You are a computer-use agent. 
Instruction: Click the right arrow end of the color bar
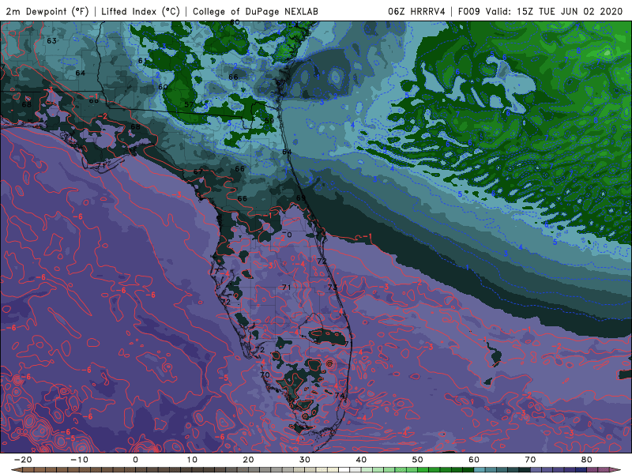pos(617,470)
